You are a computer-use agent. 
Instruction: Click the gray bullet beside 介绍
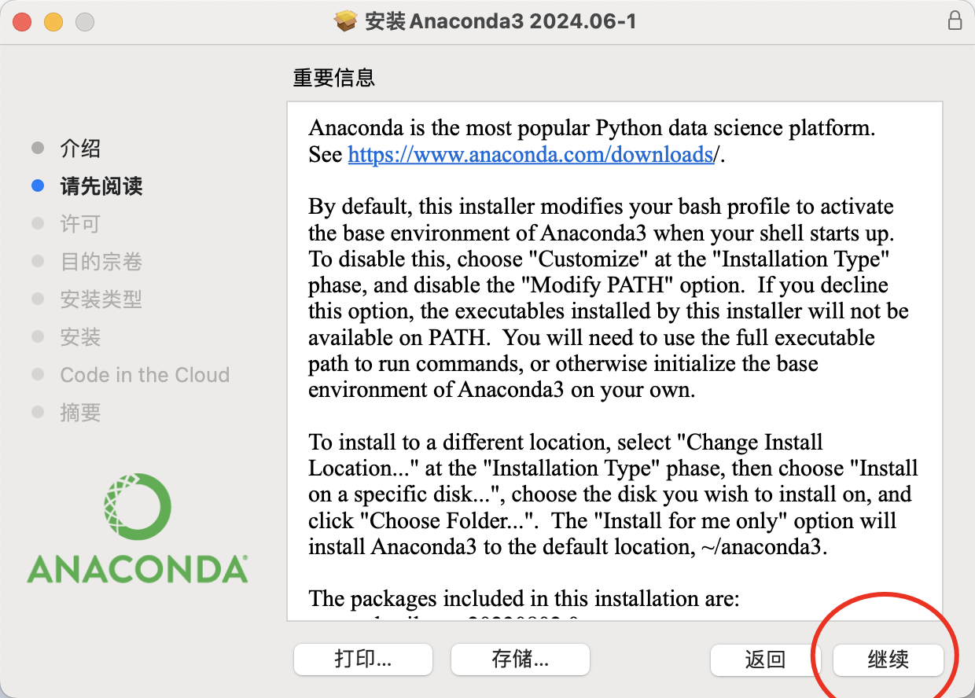38,149
